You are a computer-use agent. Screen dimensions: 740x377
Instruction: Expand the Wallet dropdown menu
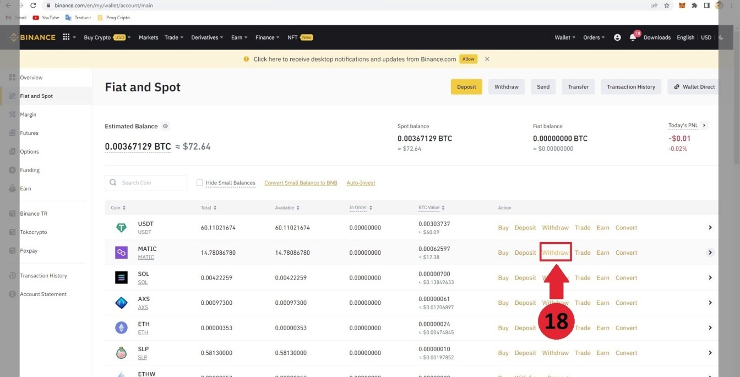point(565,37)
